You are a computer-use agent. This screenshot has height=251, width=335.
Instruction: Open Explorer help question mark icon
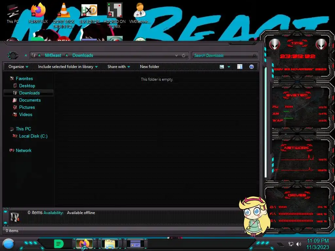252,67
